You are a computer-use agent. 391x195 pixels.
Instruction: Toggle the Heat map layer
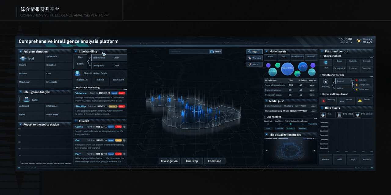(x=254, y=52)
